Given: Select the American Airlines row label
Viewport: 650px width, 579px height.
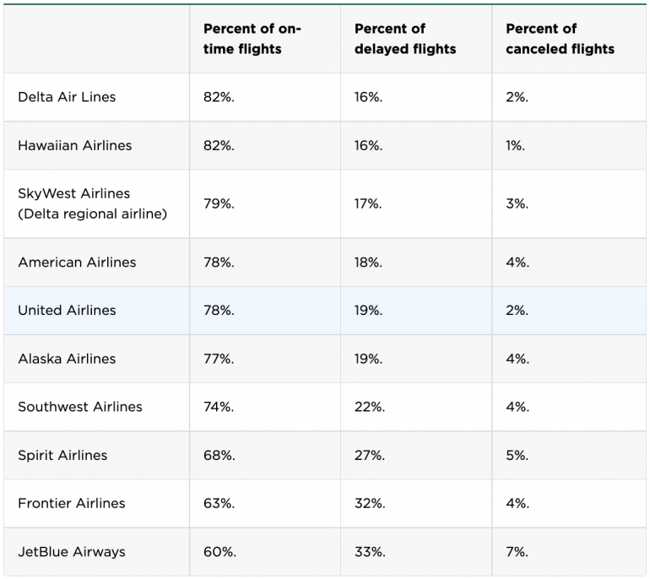Looking at the screenshot, I should 77,262.
